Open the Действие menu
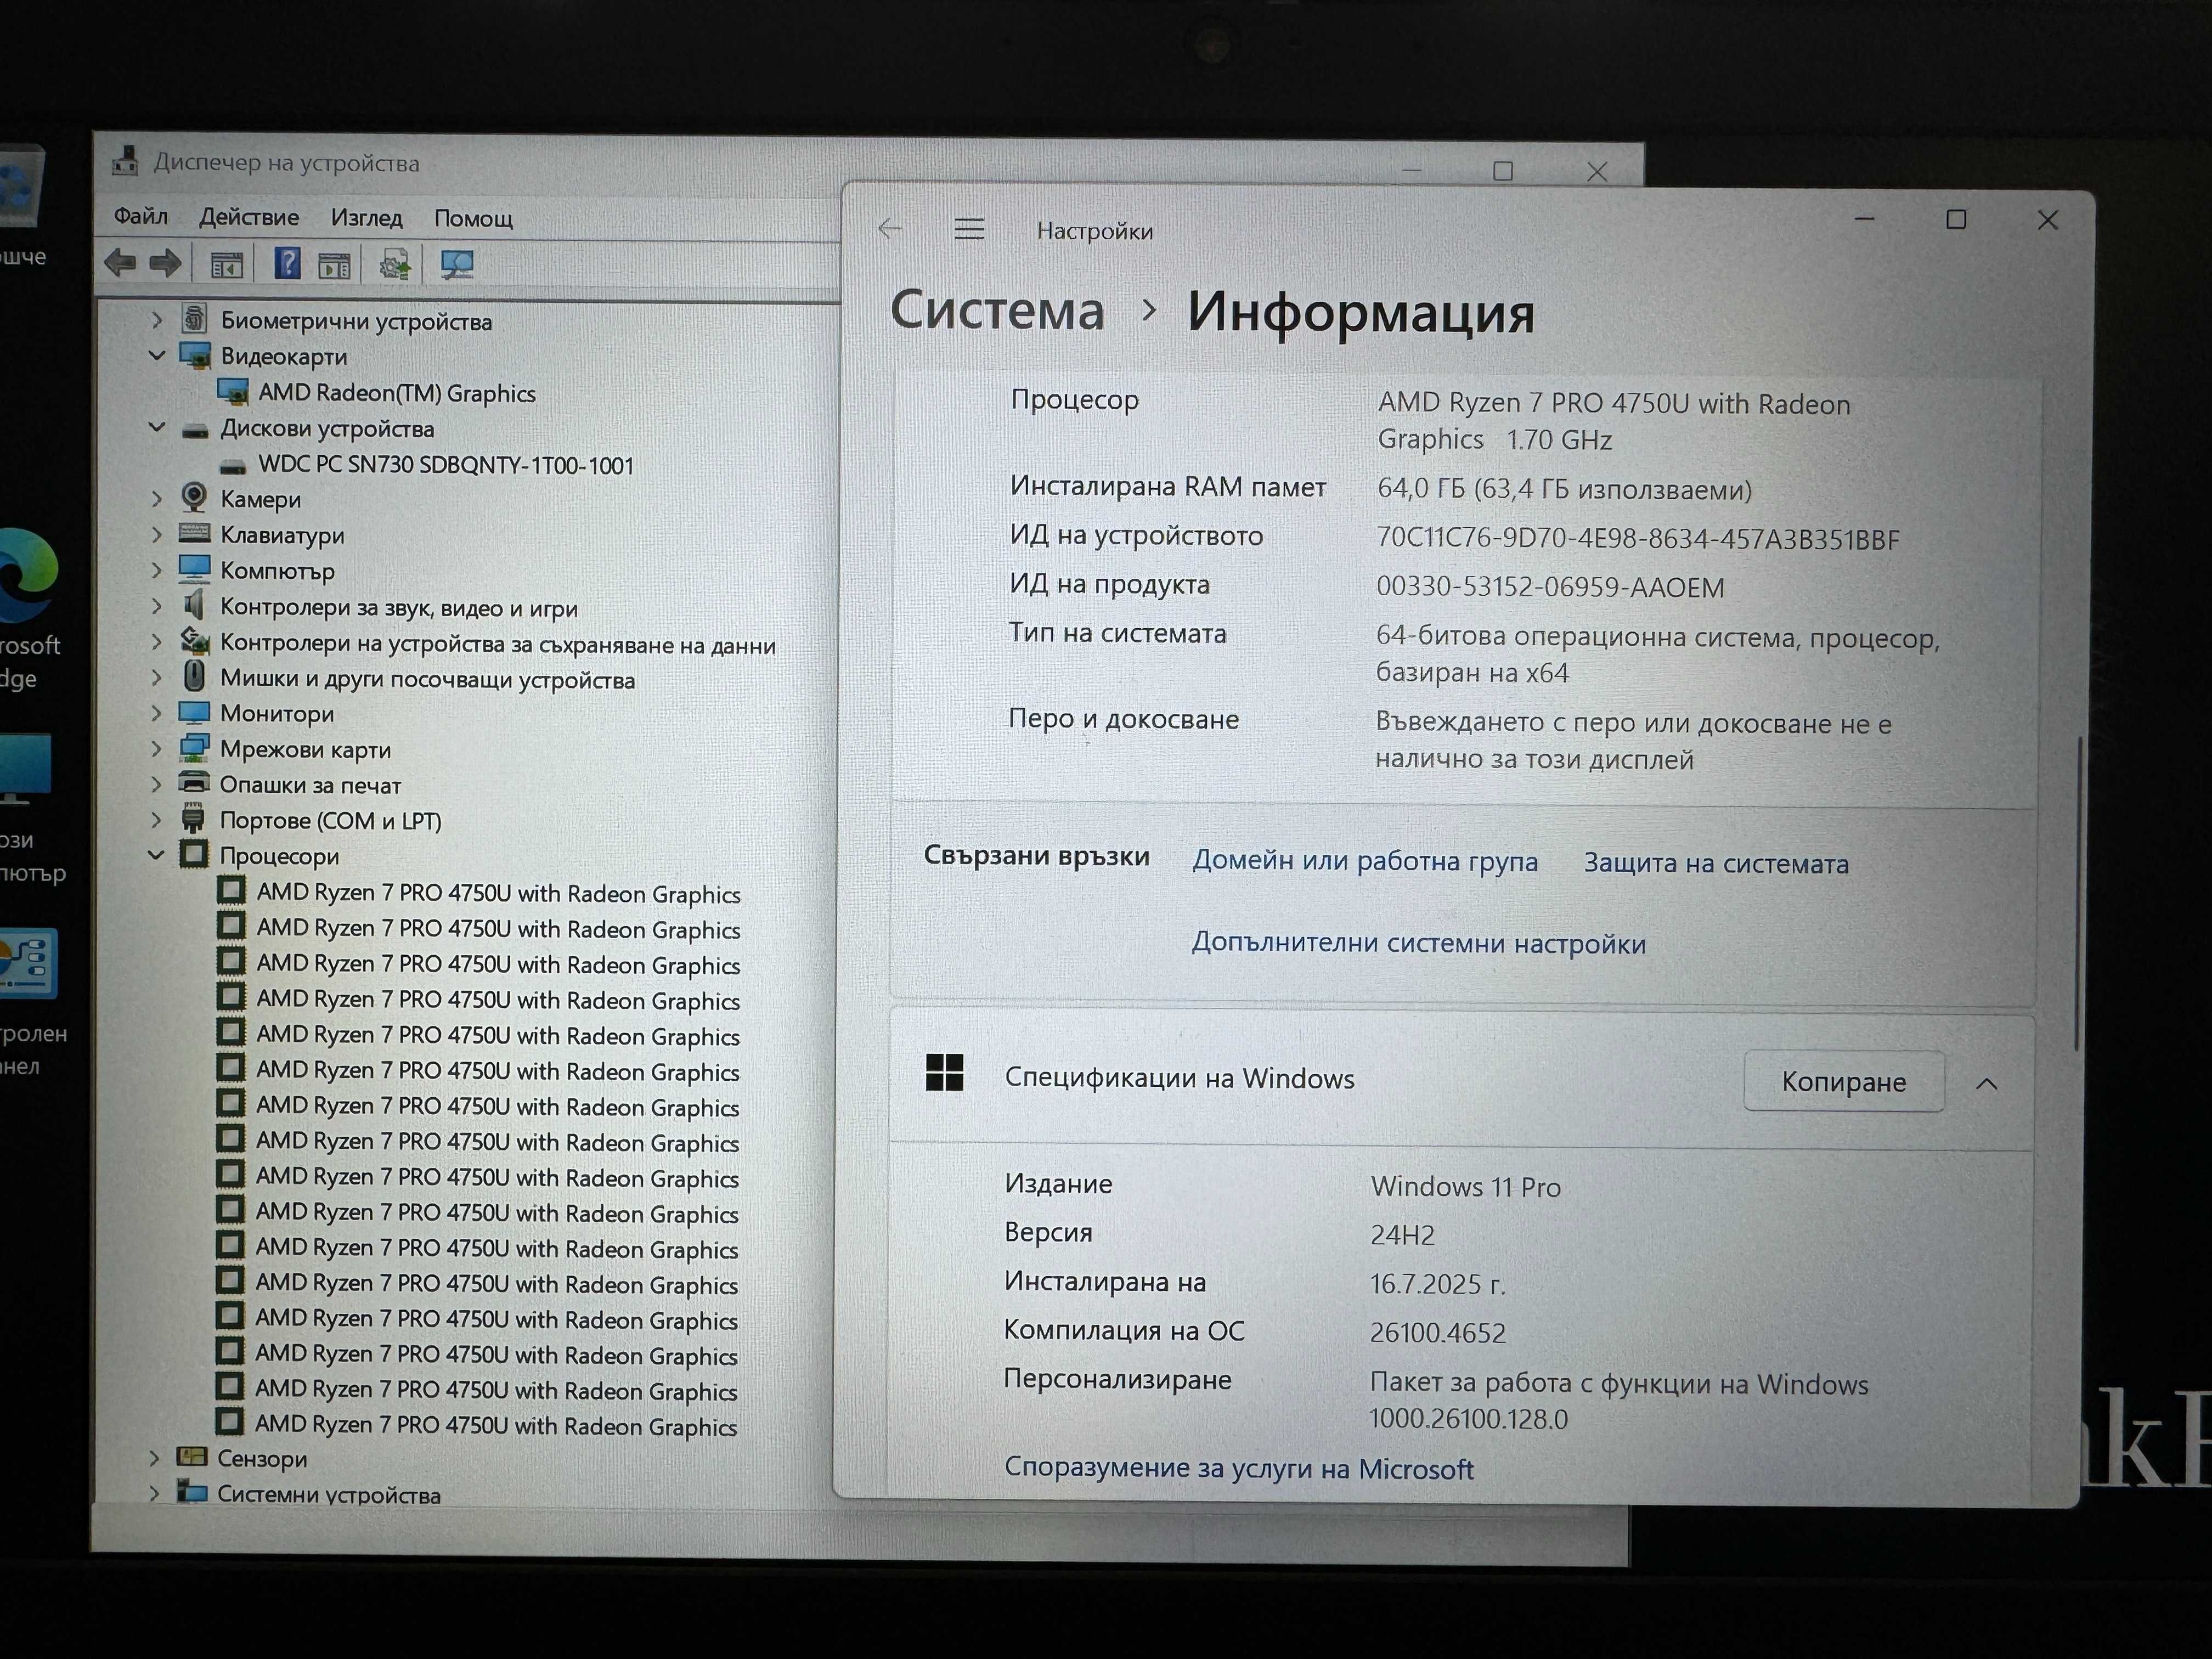 249,217
